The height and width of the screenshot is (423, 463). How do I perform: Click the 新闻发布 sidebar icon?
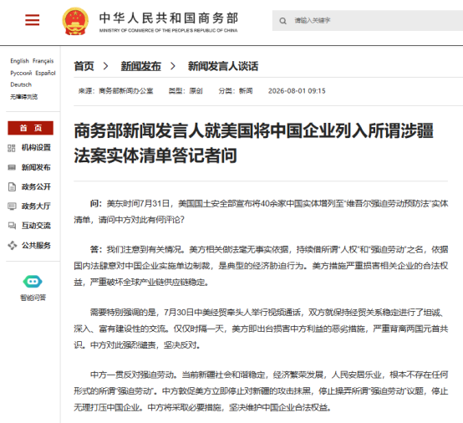click(x=12, y=167)
